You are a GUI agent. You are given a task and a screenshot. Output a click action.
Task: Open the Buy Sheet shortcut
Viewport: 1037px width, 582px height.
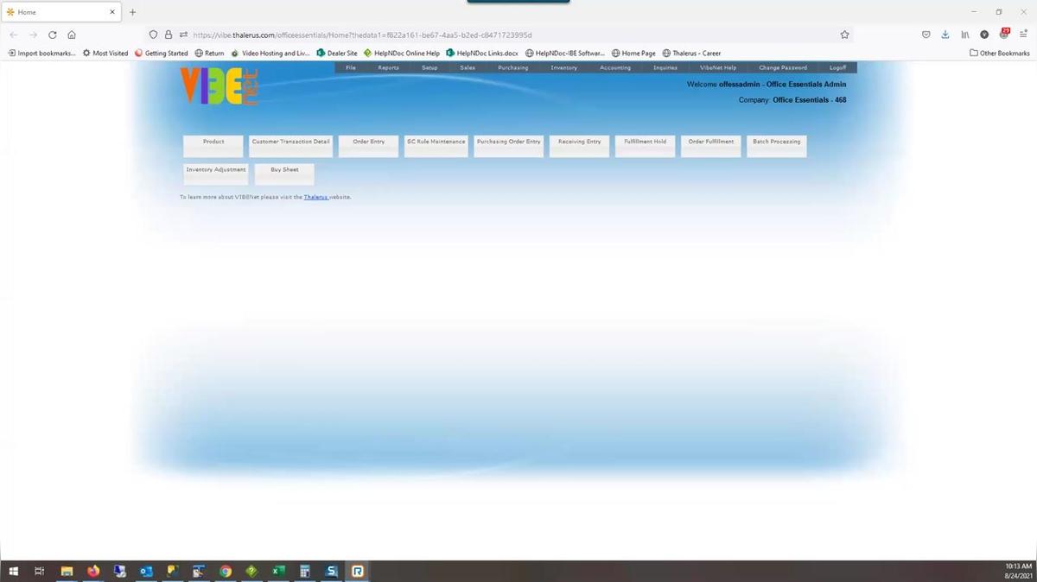284,174
